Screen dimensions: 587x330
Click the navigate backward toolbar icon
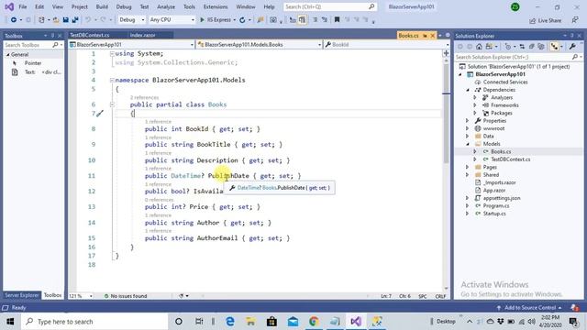click(x=14, y=20)
